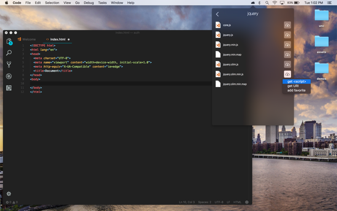The height and width of the screenshot is (211, 337).
Task: Open the AirPlay display icon
Action: click(282, 3)
